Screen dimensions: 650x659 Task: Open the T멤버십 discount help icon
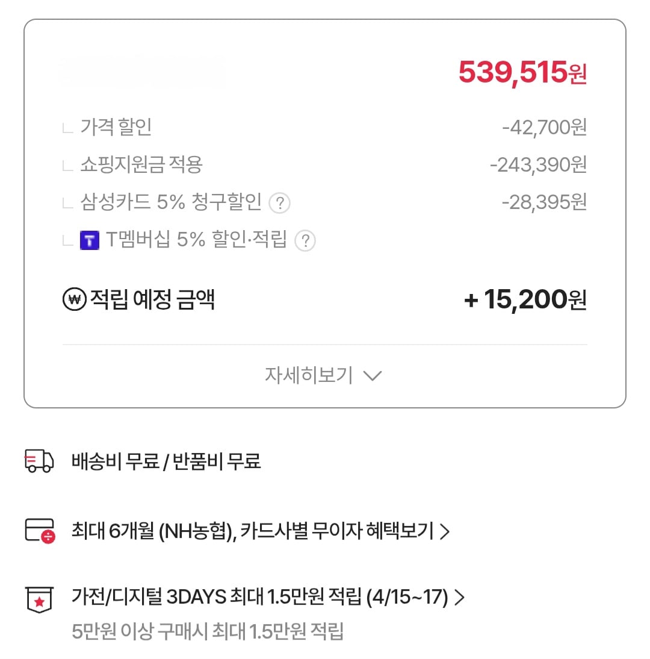click(305, 241)
